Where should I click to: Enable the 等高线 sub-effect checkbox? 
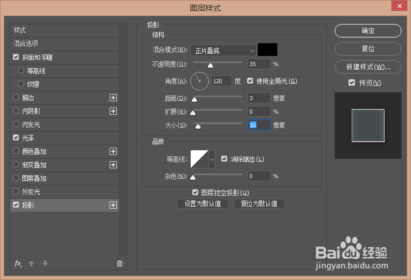21,70
